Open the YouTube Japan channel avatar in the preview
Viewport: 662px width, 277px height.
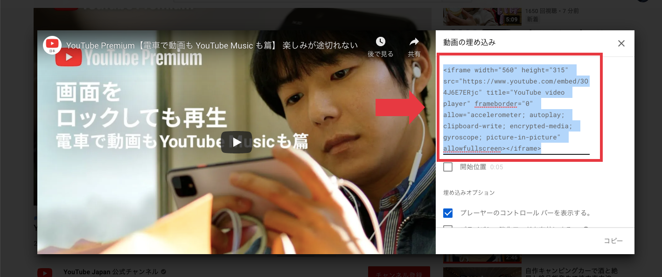click(52, 45)
